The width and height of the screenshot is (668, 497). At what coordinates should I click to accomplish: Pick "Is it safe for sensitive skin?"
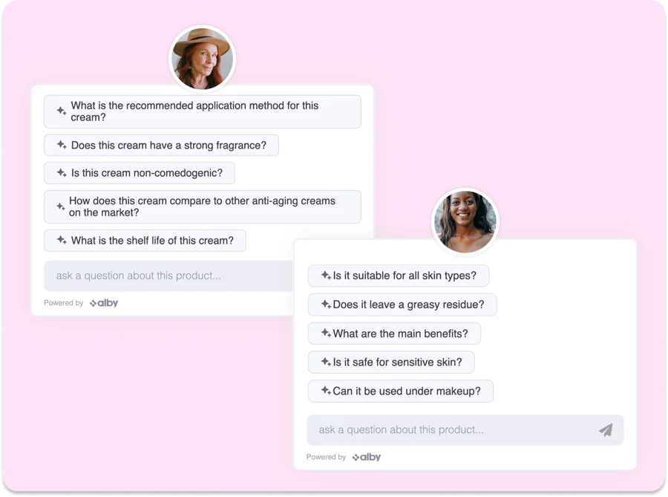[391, 363]
